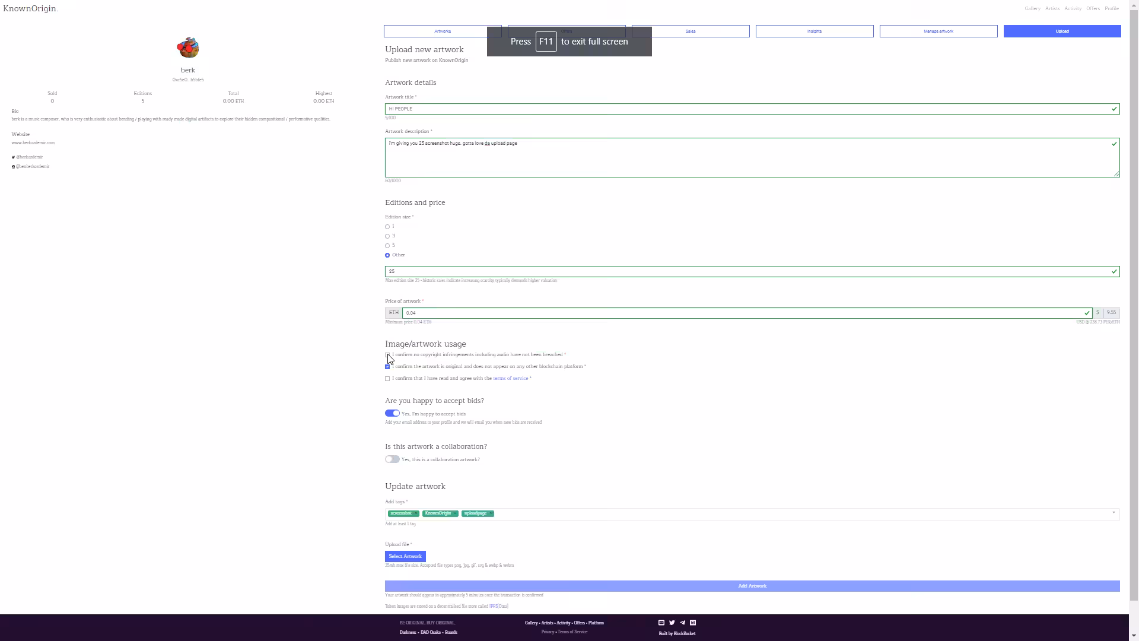
Task: Remove the KnownOrigin tag
Action: pyautogui.click(x=455, y=513)
